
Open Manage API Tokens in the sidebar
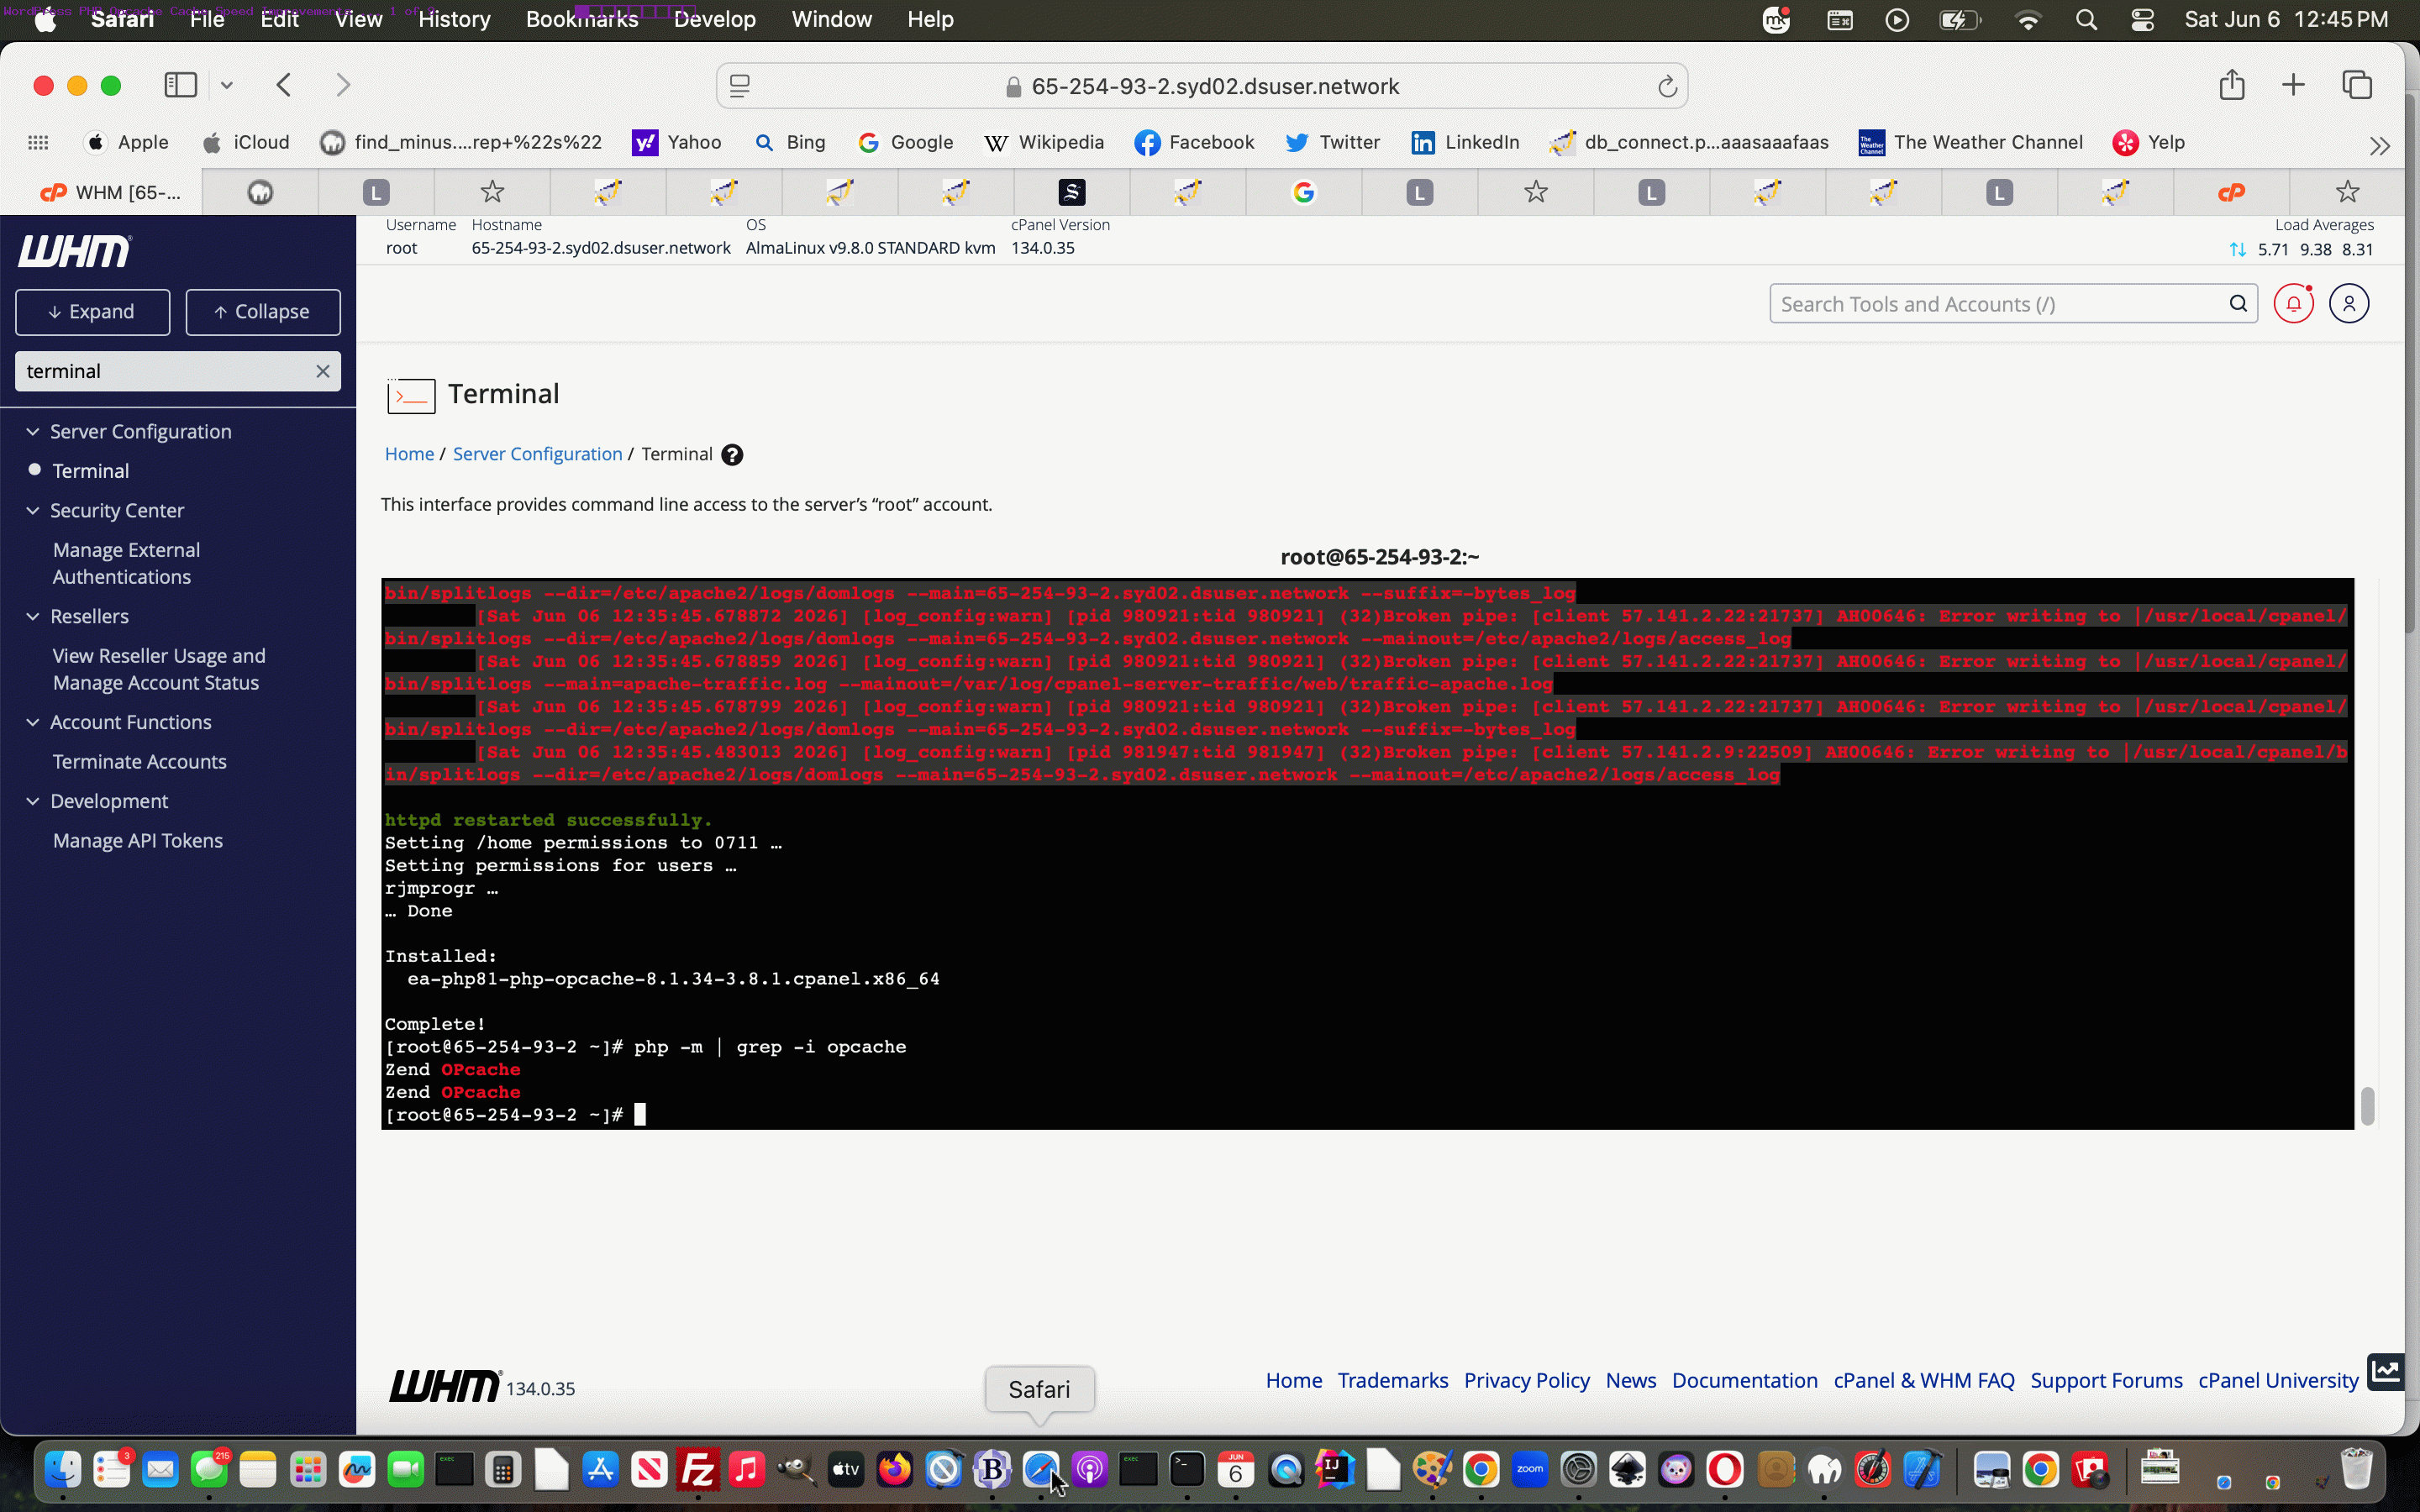(138, 840)
